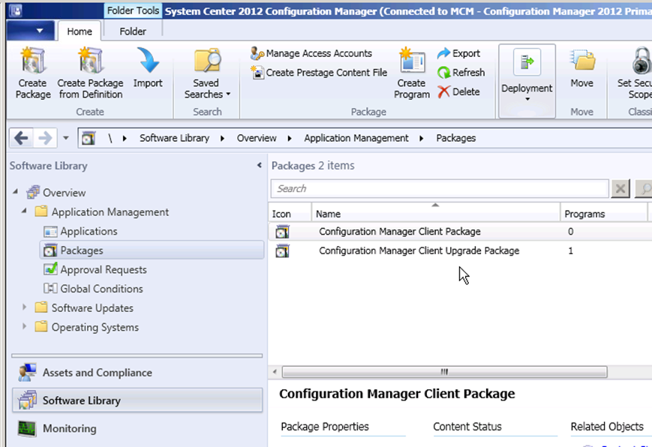Screen dimensions: 652x447
Task: Click the Client Package row icon
Action: pos(282,232)
